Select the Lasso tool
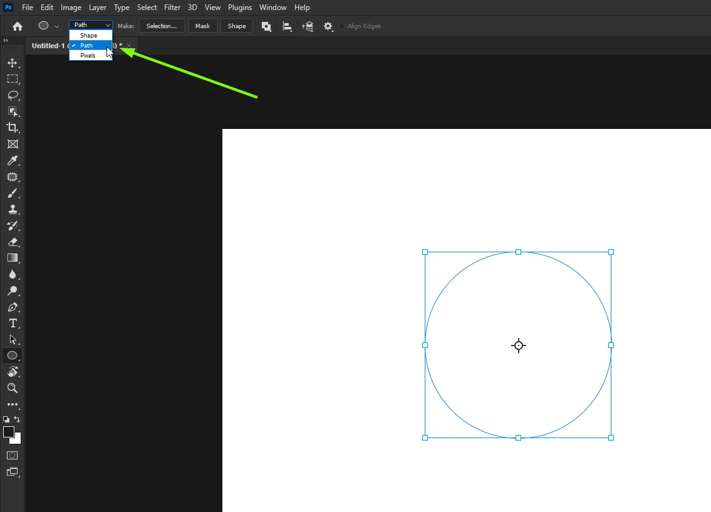Image resolution: width=711 pixels, height=512 pixels. [x=13, y=95]
